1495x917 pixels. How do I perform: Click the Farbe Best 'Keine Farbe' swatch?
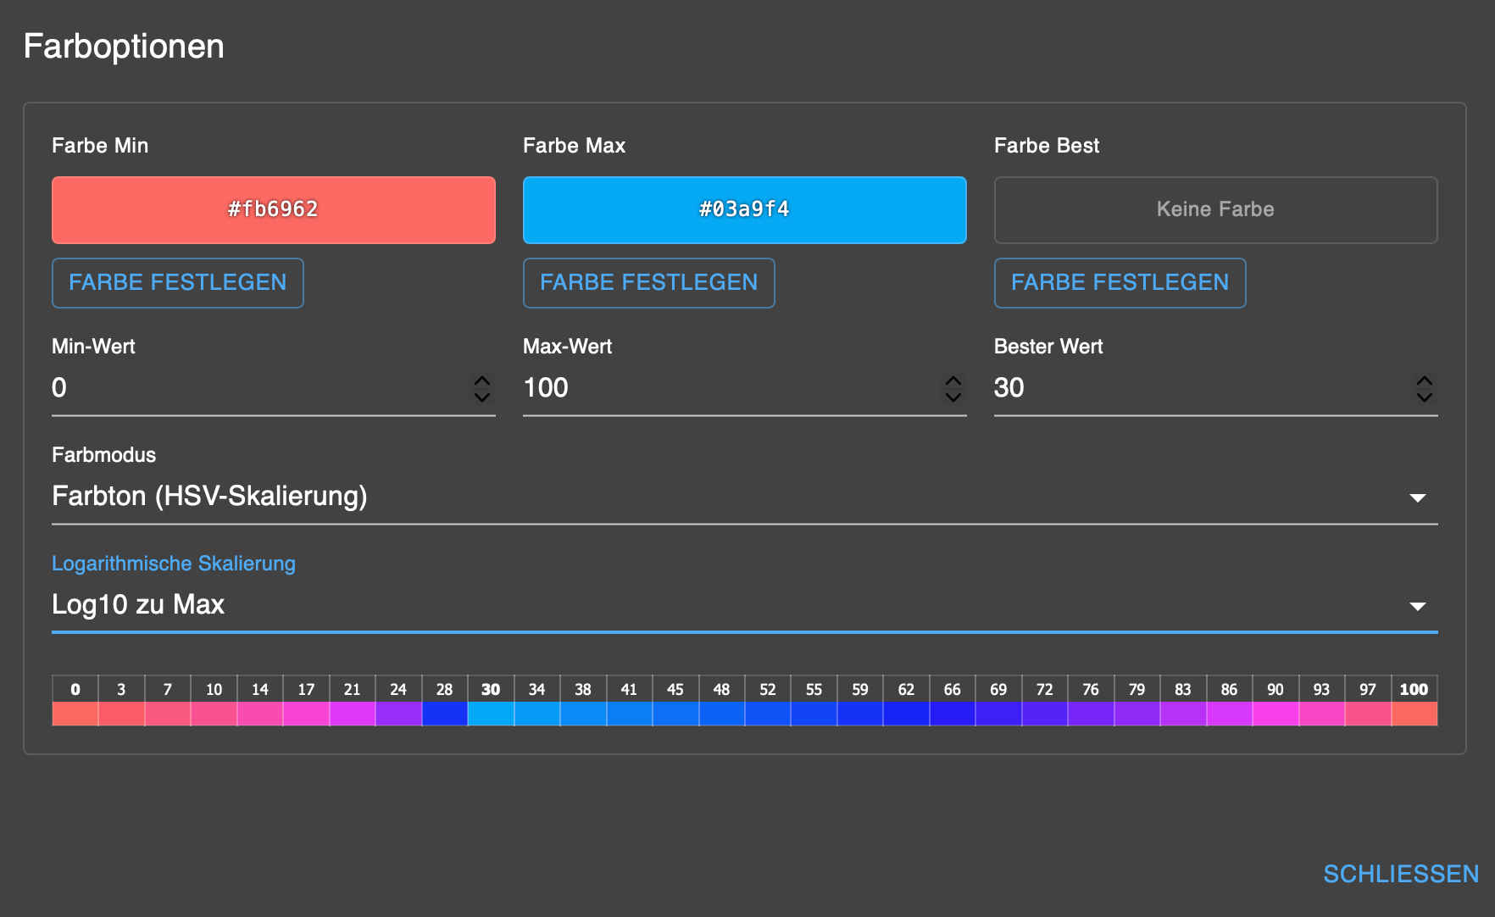pyautogui.click(x=1216, y=210)
